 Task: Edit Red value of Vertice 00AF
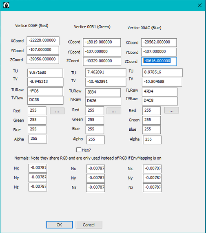37,111
